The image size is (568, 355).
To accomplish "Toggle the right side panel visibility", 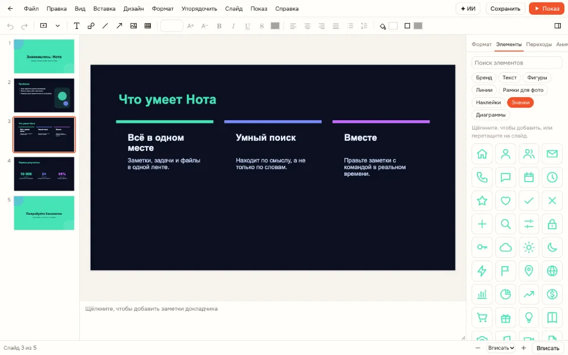I will point(557,25).
